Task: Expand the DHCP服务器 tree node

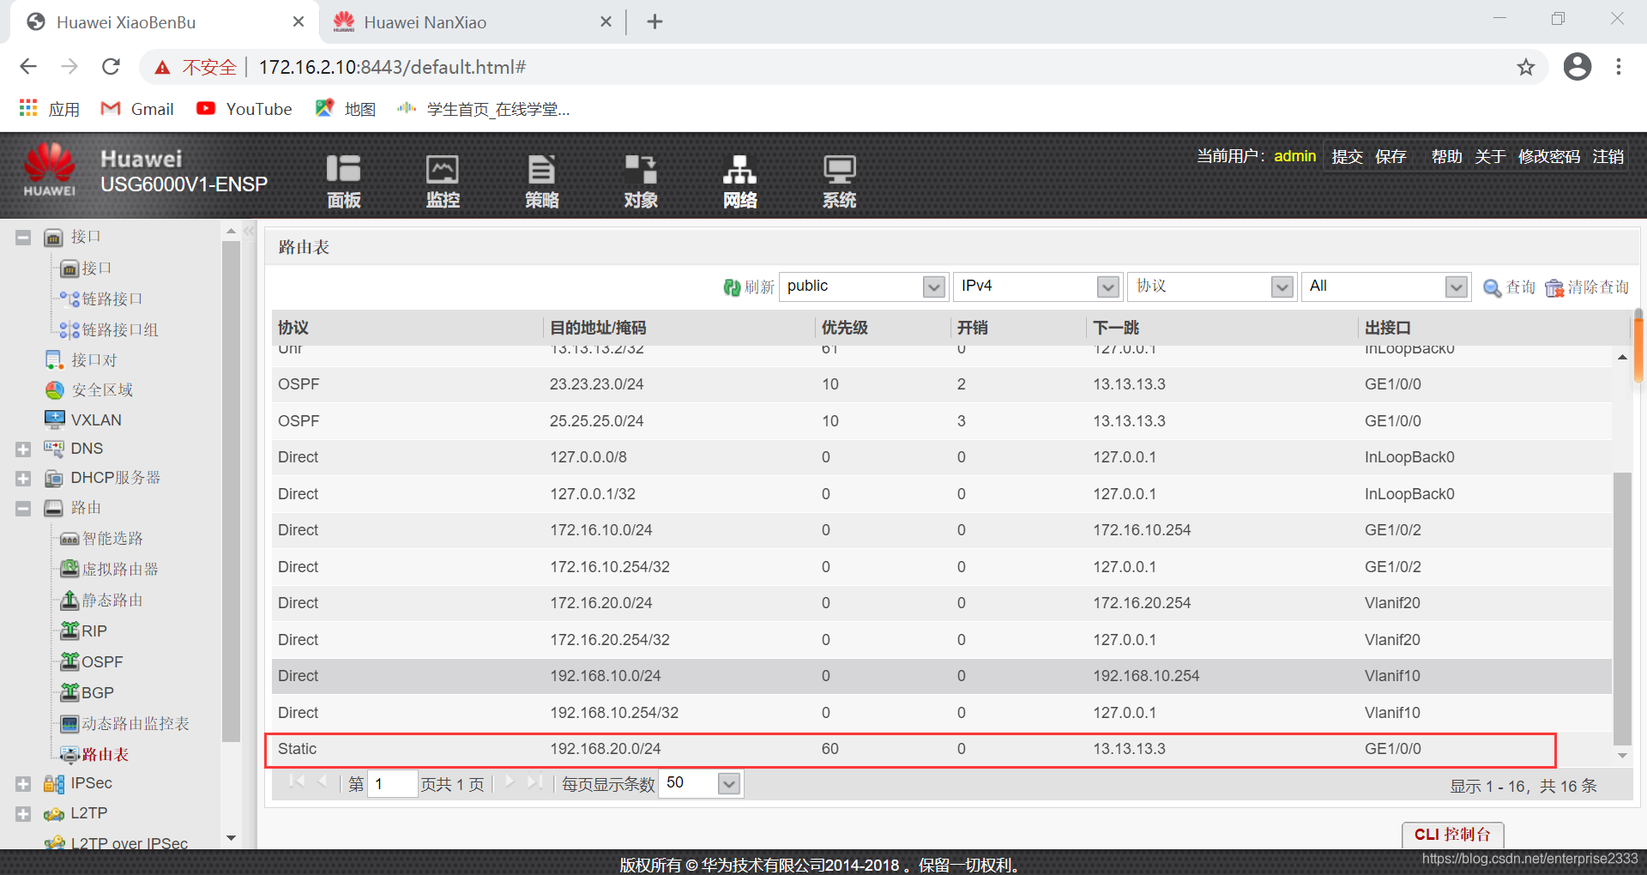Action: [23, 479]
